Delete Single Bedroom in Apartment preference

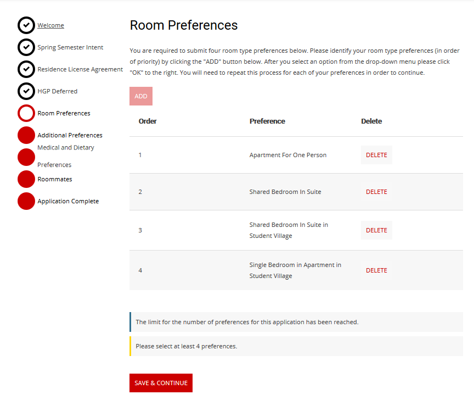376,270
